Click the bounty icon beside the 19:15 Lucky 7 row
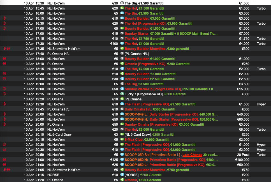 4,94
